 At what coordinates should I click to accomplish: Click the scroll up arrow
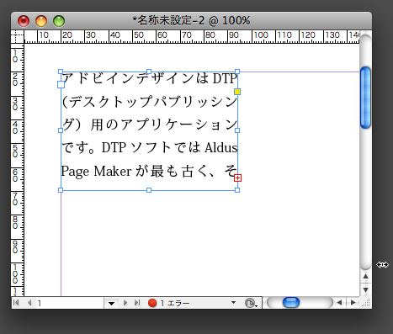pos(365,277)
